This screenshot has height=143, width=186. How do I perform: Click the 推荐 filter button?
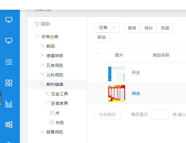tap(132, 28)
